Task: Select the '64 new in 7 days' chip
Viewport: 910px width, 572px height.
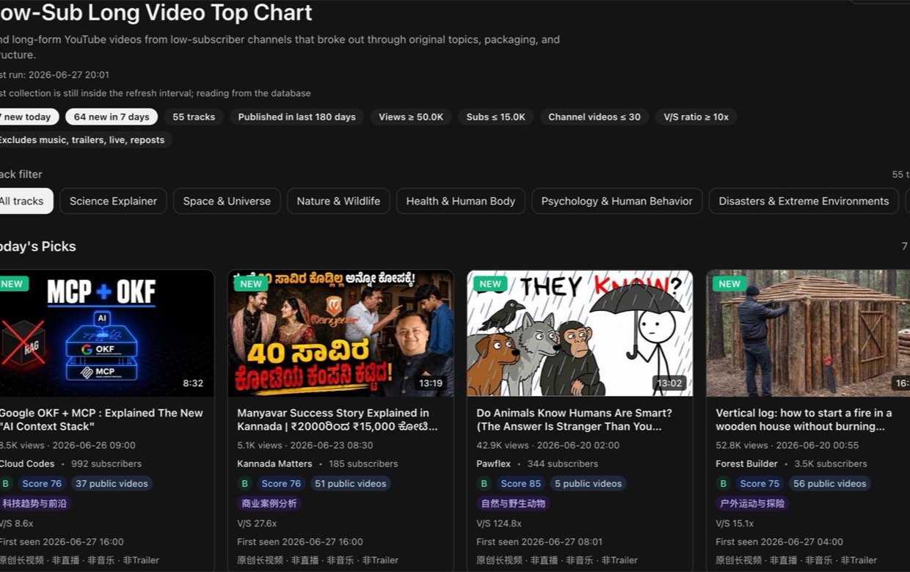Action: (112, 117)
